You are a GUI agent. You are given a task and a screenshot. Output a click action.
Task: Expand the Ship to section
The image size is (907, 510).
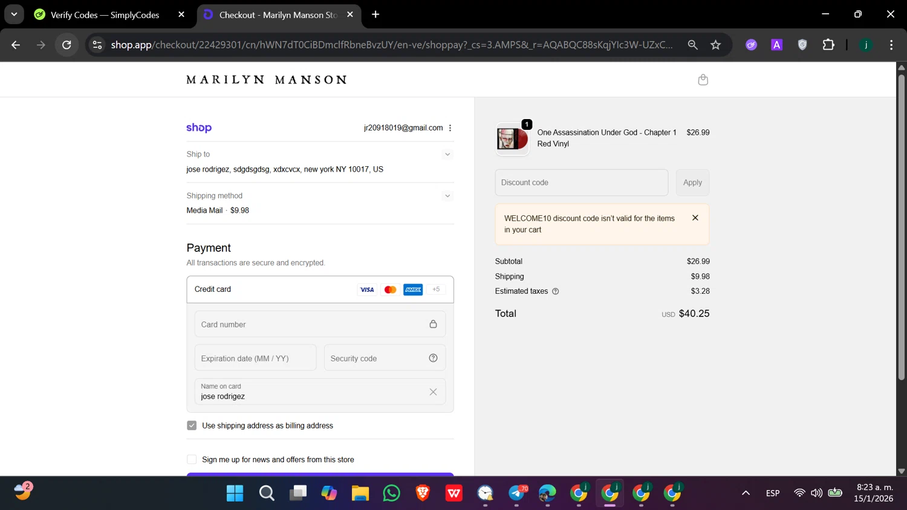447,154
